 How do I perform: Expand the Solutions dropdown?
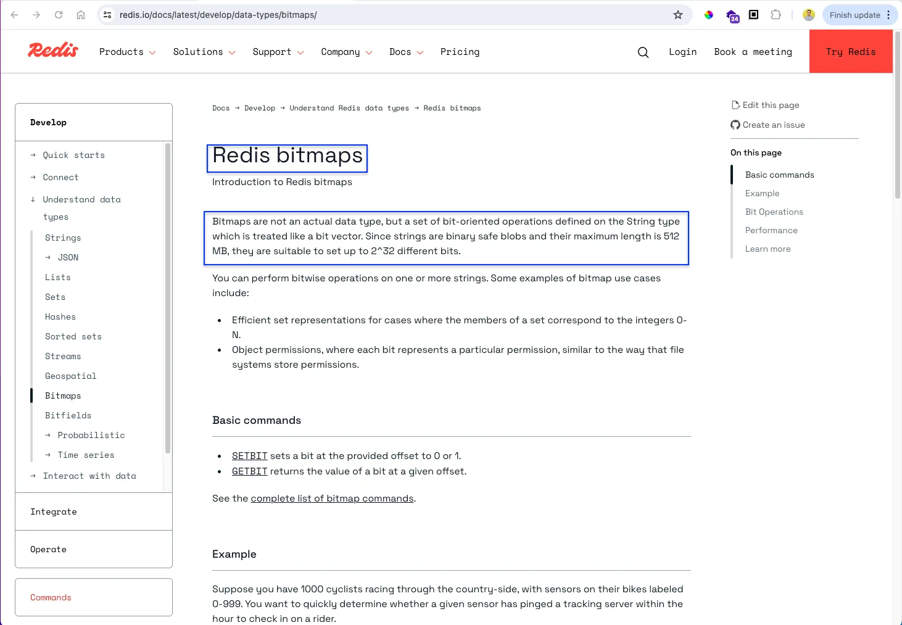point(204,52)
